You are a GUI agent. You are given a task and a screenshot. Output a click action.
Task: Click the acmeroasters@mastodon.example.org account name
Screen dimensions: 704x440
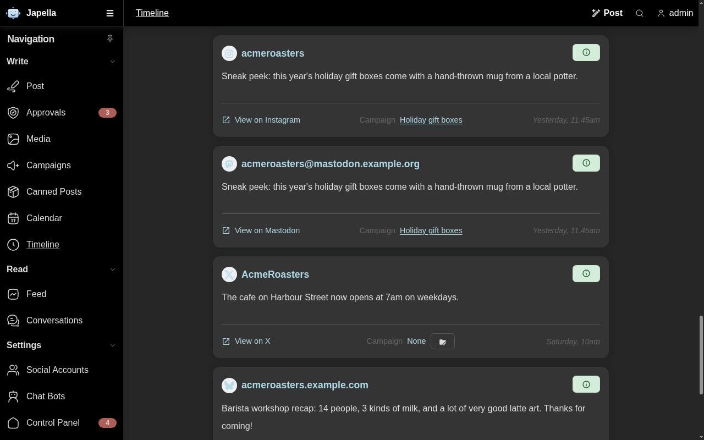[x=331, y=164]
